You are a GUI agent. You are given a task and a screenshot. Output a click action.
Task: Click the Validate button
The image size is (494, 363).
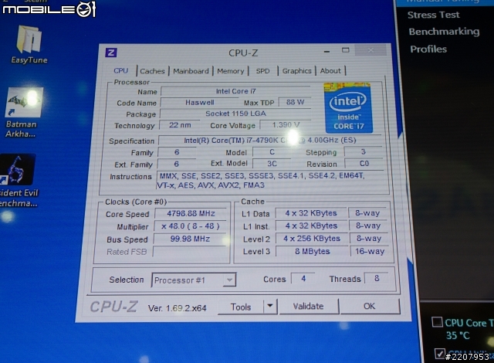coord(309,306)
